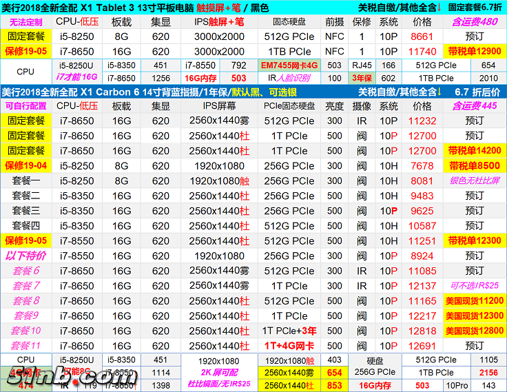The width and height of the screenshot is (507, 392).
Task: Click the price '11085'
Action: click(x=422, y=271)
